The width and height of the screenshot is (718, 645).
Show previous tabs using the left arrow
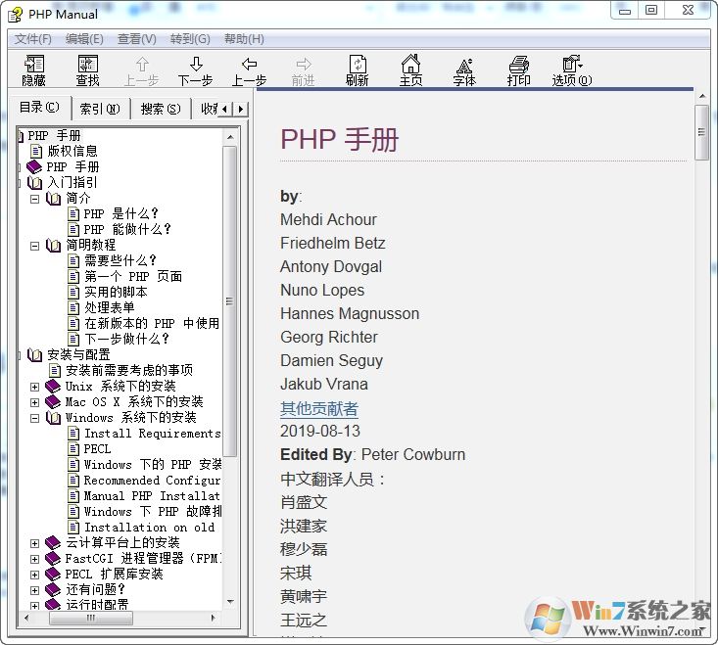pos(224,109)
